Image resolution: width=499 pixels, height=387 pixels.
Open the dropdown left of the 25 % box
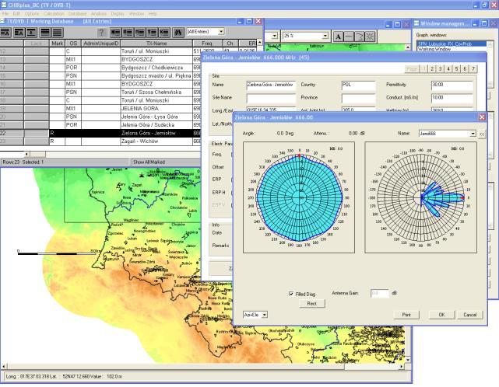(275, 36)
